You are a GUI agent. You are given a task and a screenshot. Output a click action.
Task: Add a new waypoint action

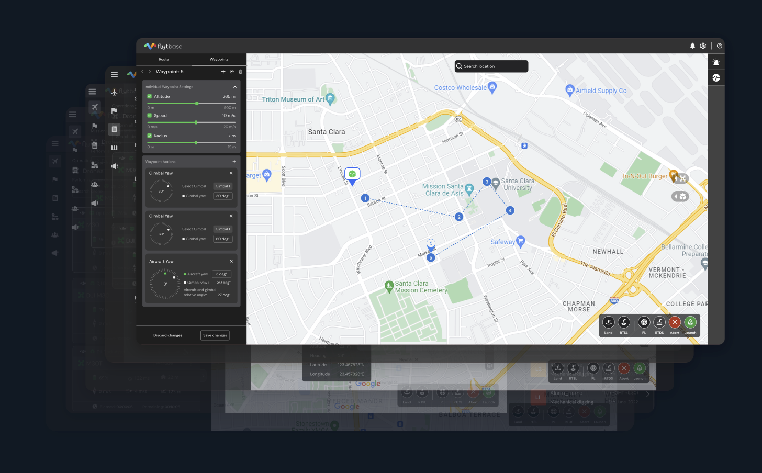pos(234,162)
